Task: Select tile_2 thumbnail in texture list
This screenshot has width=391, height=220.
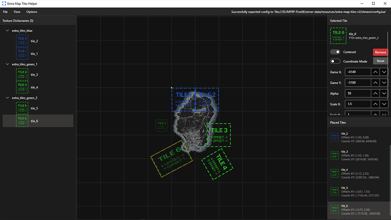Action: pos(22,41)
